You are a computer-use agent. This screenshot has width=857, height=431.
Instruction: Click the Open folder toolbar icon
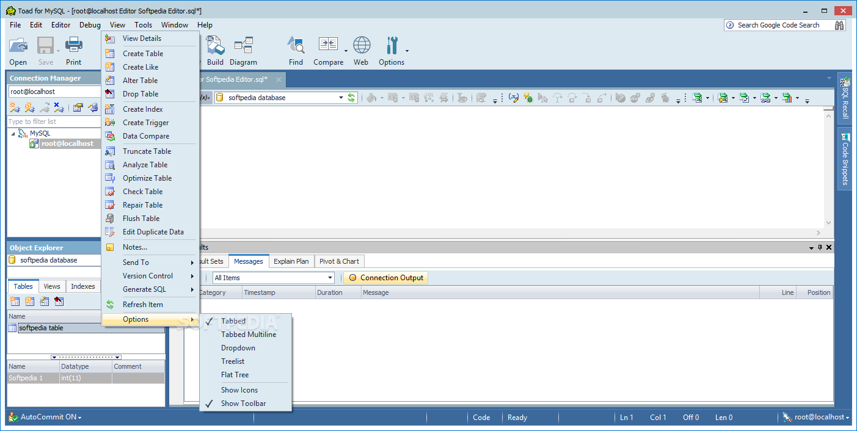[18, 46]
